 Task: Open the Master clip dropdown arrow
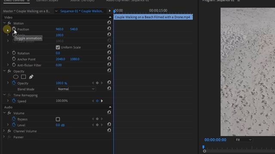(56, 11)
